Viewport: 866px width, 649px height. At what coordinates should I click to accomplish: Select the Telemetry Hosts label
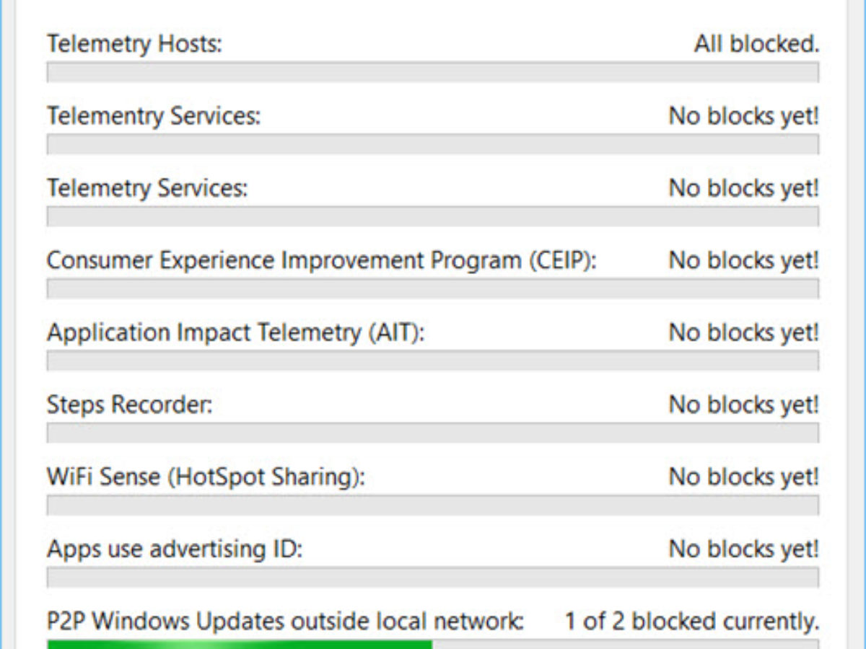pos(134,44)
